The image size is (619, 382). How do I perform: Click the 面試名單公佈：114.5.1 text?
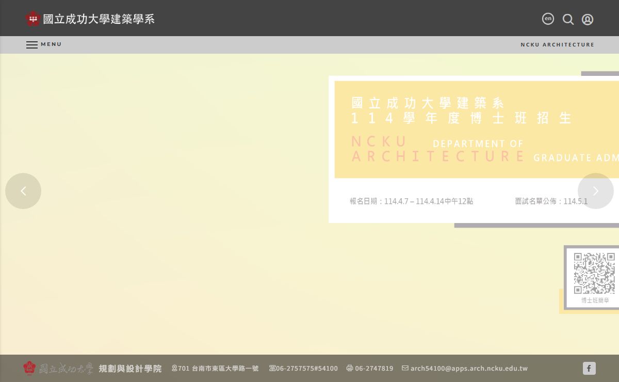tap(551, 201)
